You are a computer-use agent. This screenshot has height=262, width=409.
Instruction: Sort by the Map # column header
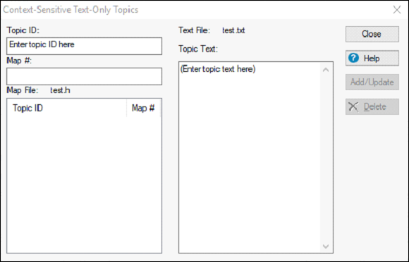tap(143, 108)
